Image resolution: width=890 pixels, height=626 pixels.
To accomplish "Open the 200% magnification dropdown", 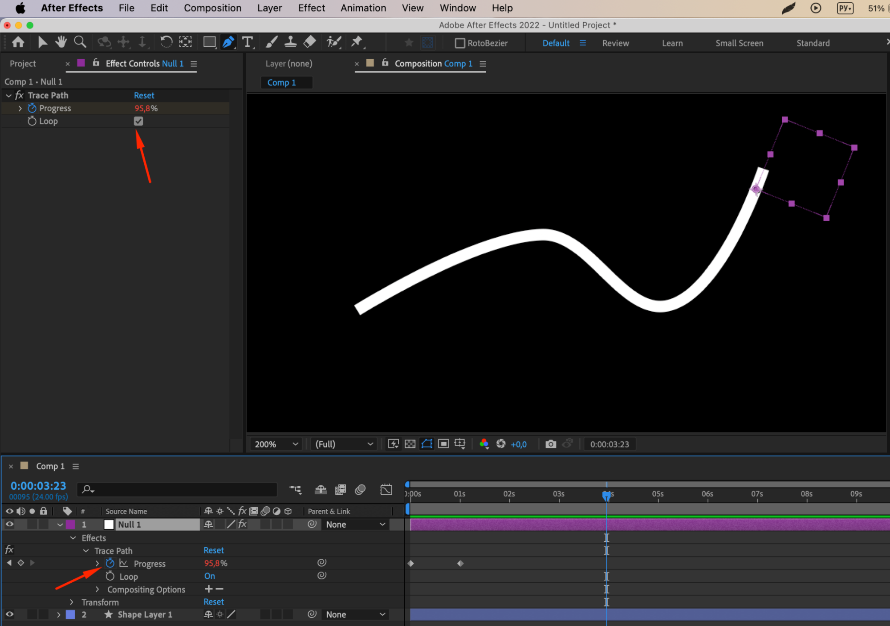I will 276,444.
